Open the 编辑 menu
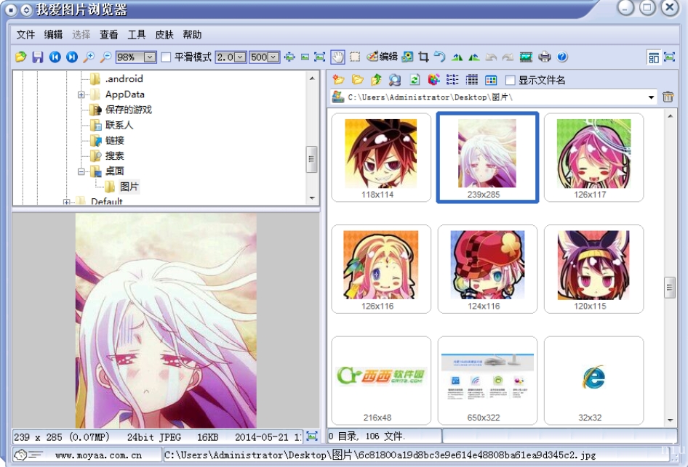This screenshot has width=688, height=467. pyautogui.click(x=53, y=35)
